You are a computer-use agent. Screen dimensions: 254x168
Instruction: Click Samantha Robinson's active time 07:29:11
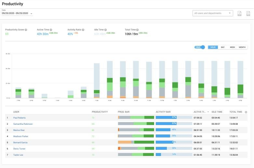[198, 124]
